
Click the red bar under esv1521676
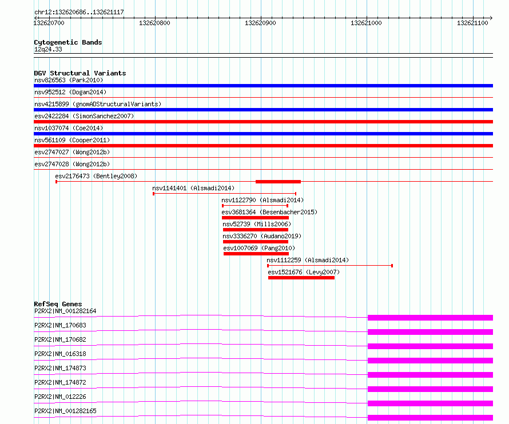tap(301, 278)
